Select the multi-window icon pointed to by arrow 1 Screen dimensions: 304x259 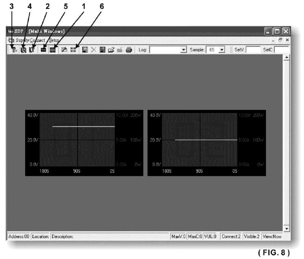[x=53, y=49]
